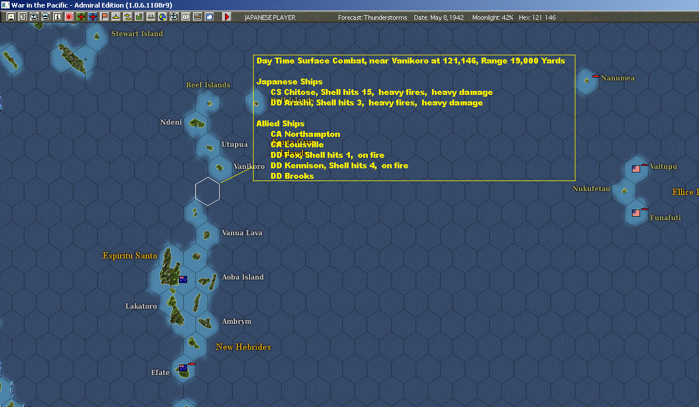Image resolution: width=699 pixels, height=407 pixels.
Task: Click the red play arrow button
Action: coord(227,17)
